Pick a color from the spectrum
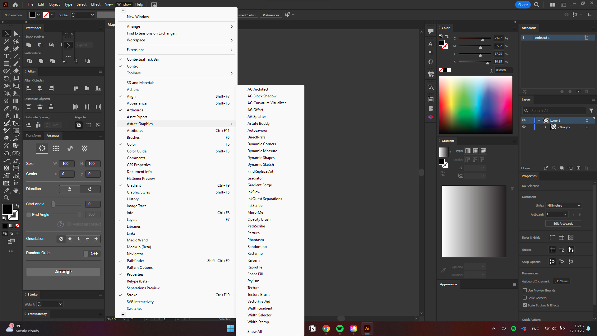 tap(476, 105)
